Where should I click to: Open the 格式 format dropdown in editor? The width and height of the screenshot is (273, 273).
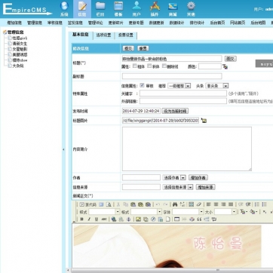146,212
